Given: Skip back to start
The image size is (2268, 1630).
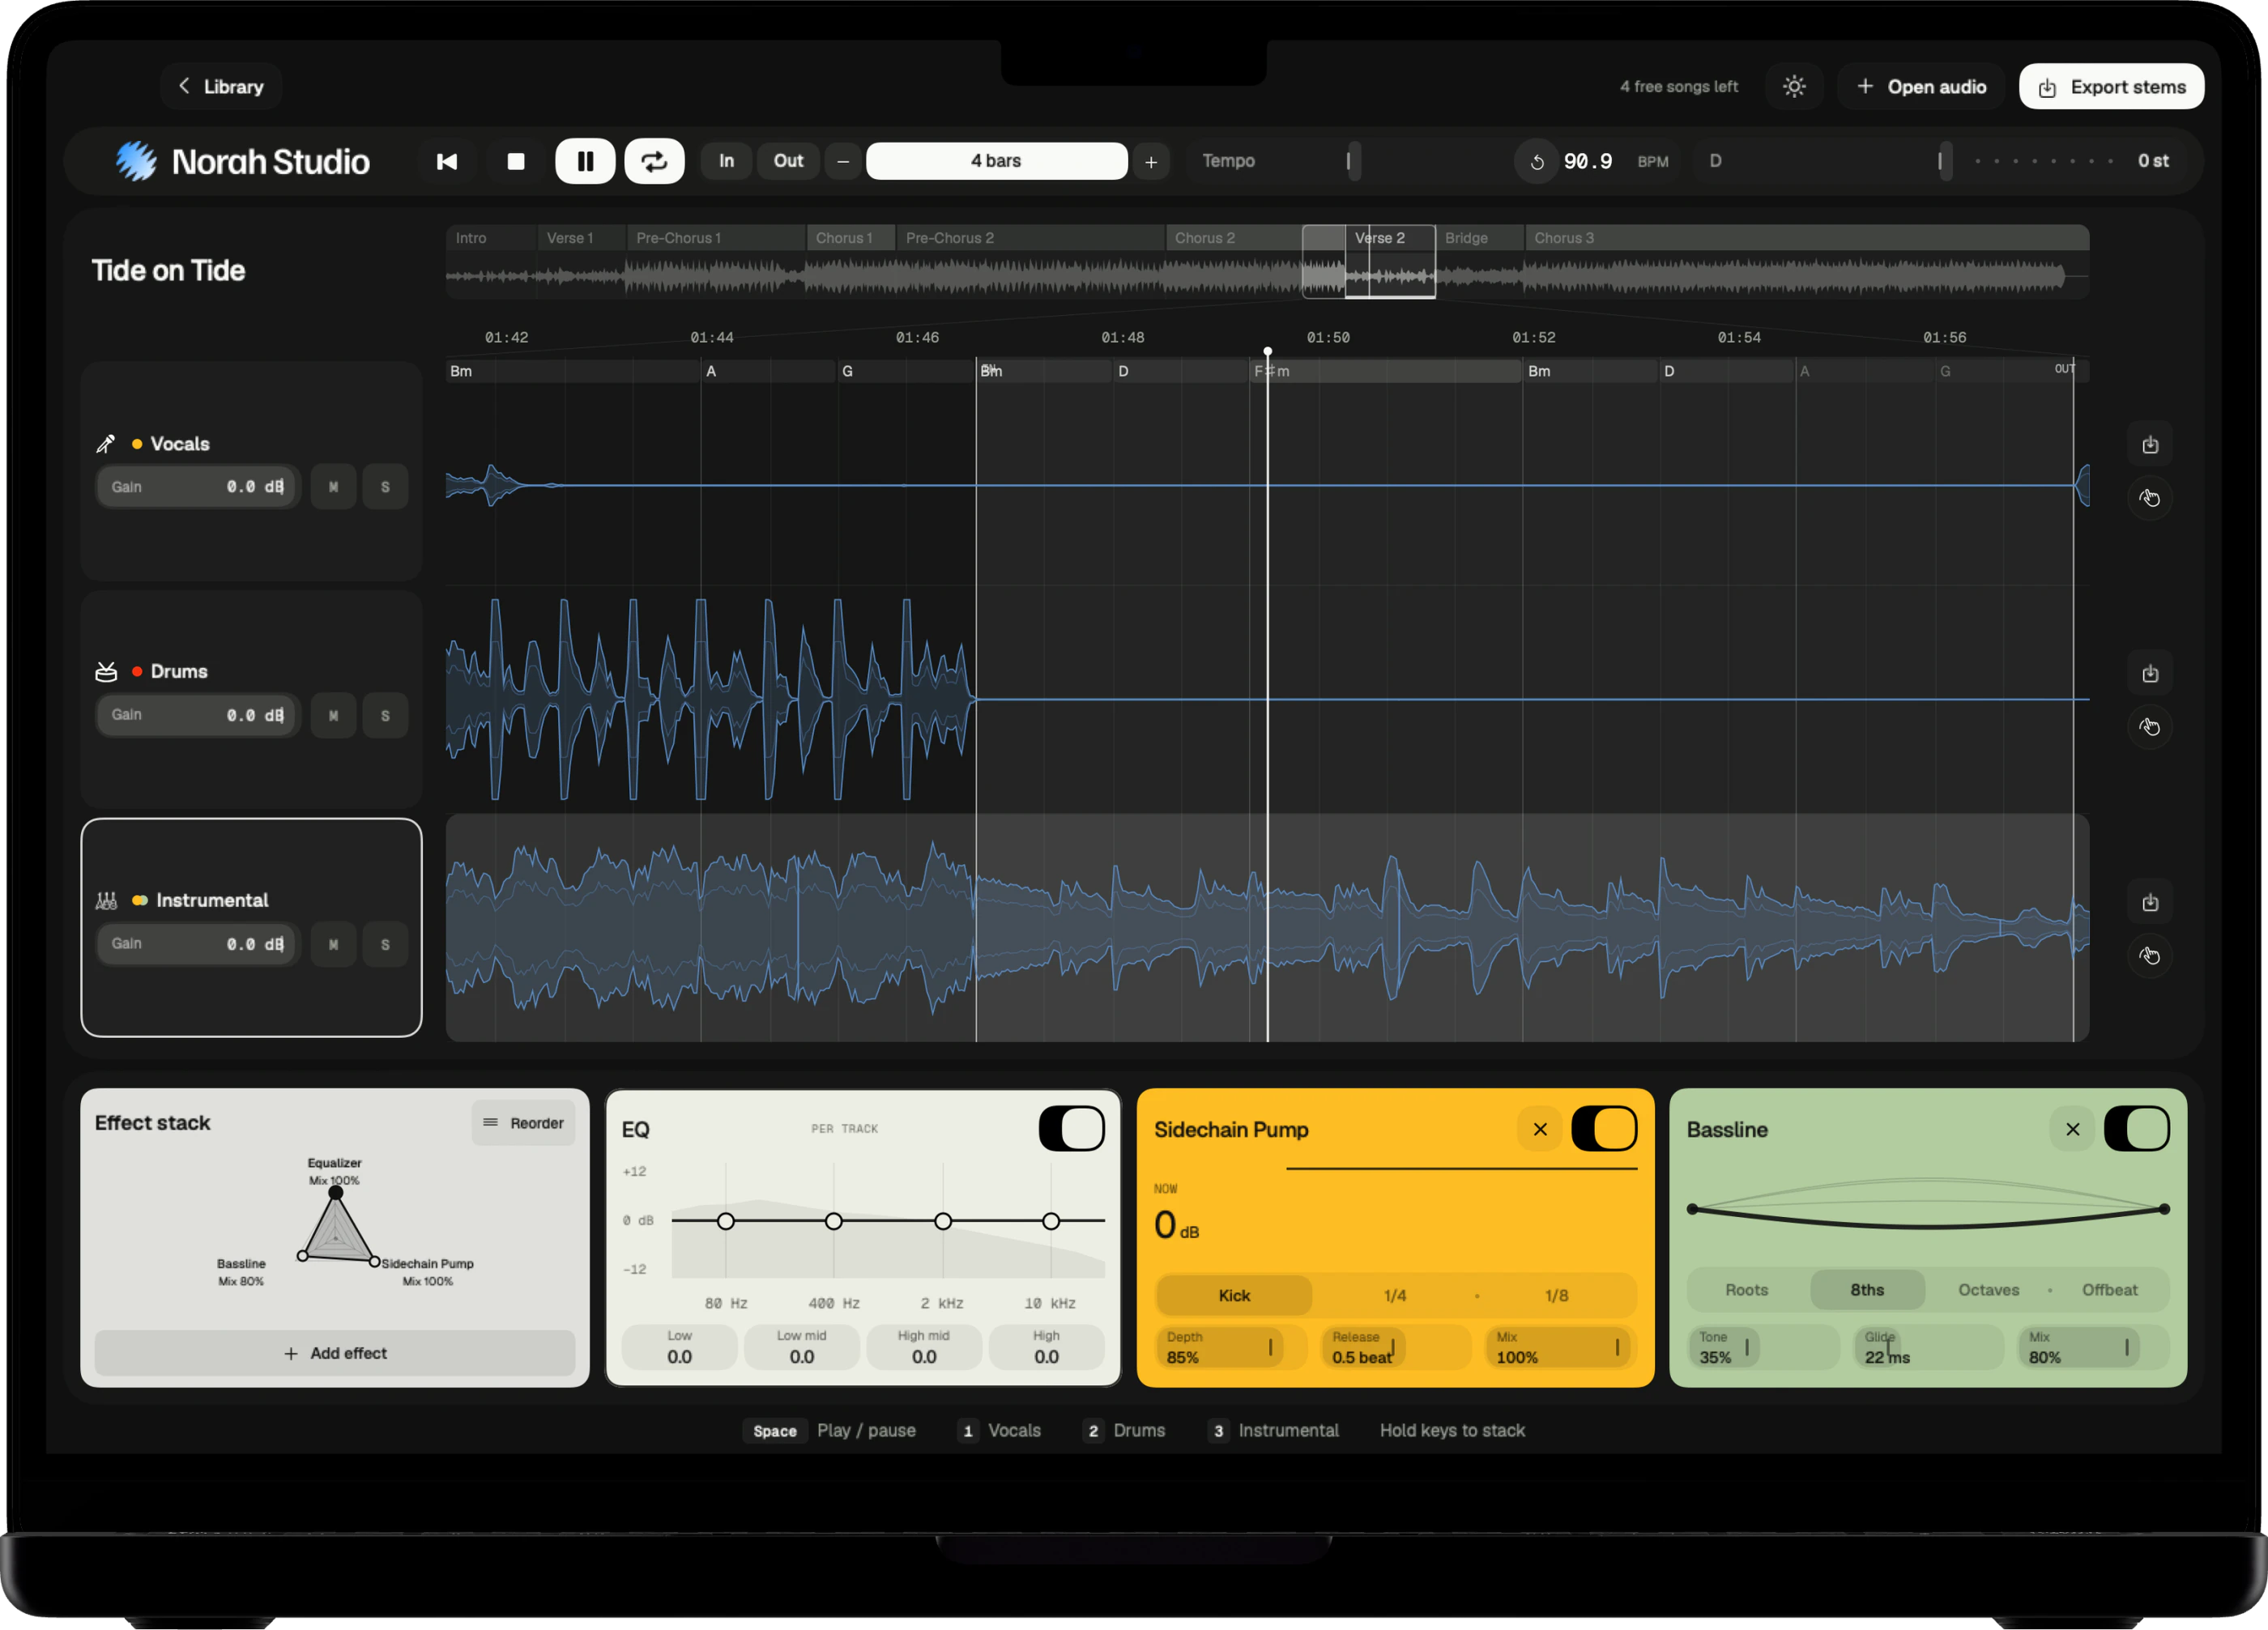Looking at the screenshot, I should pos(447,161).
